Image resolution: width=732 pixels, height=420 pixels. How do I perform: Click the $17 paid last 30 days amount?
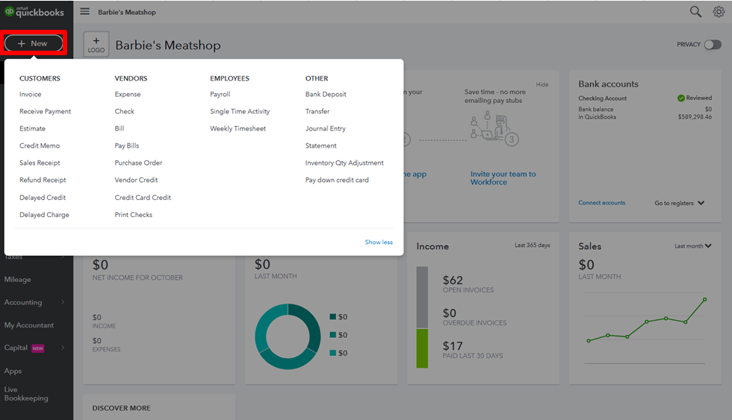[x=453, y=346]
